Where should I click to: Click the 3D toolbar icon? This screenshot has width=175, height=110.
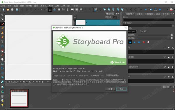(x=96, y=10)
